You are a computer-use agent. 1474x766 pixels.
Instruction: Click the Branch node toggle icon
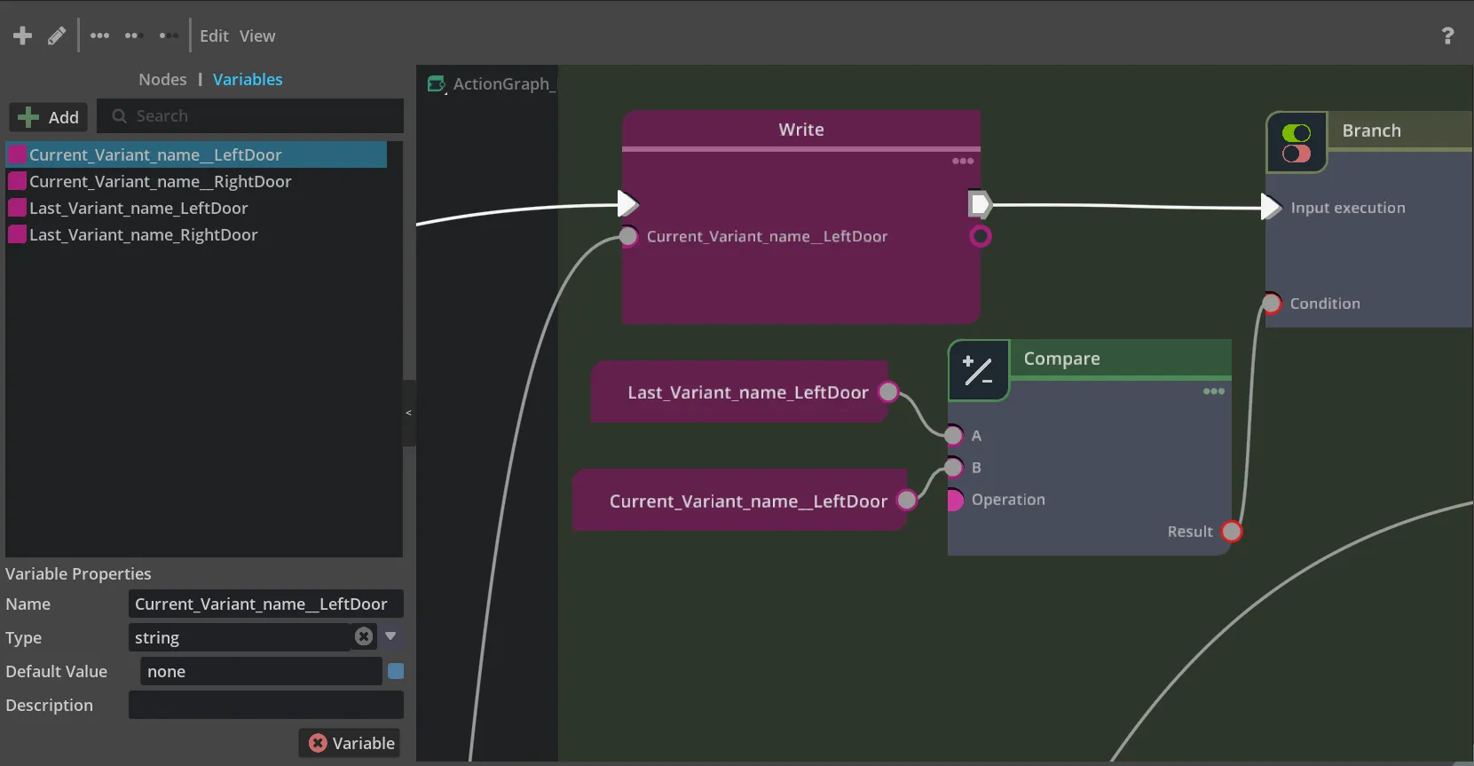[1296, 143]
